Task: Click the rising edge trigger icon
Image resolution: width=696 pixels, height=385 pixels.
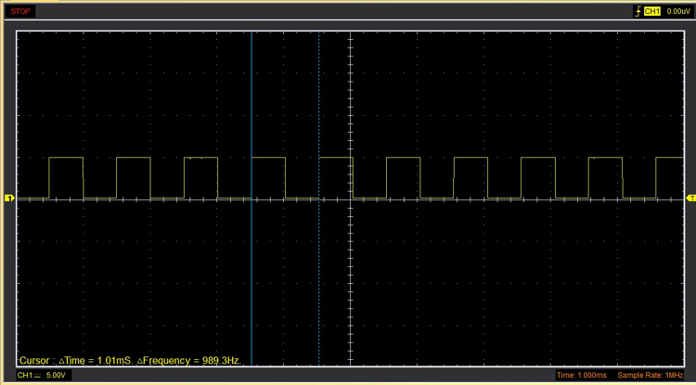Action: (x=635, y=11)
